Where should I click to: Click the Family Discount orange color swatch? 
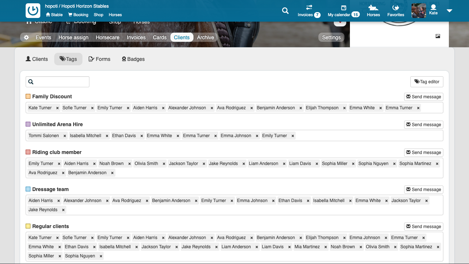[28, 96]
